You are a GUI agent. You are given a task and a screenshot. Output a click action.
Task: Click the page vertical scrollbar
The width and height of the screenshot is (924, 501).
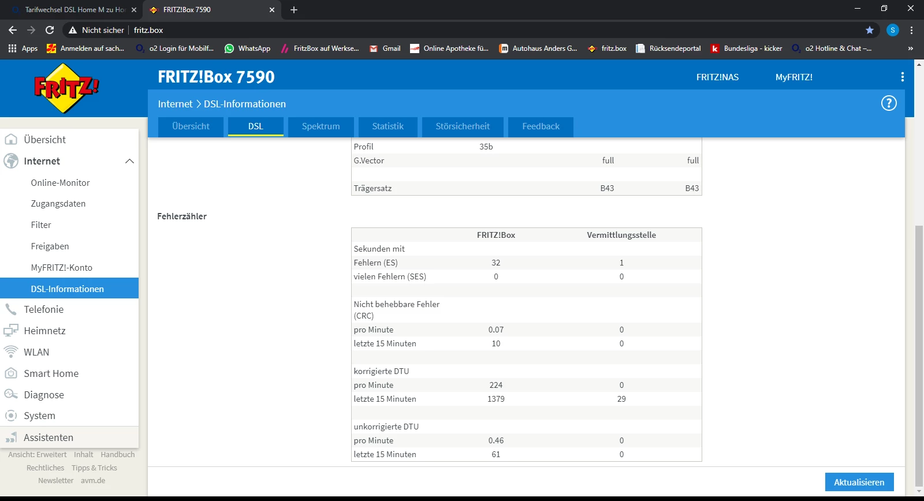point(919,356)
